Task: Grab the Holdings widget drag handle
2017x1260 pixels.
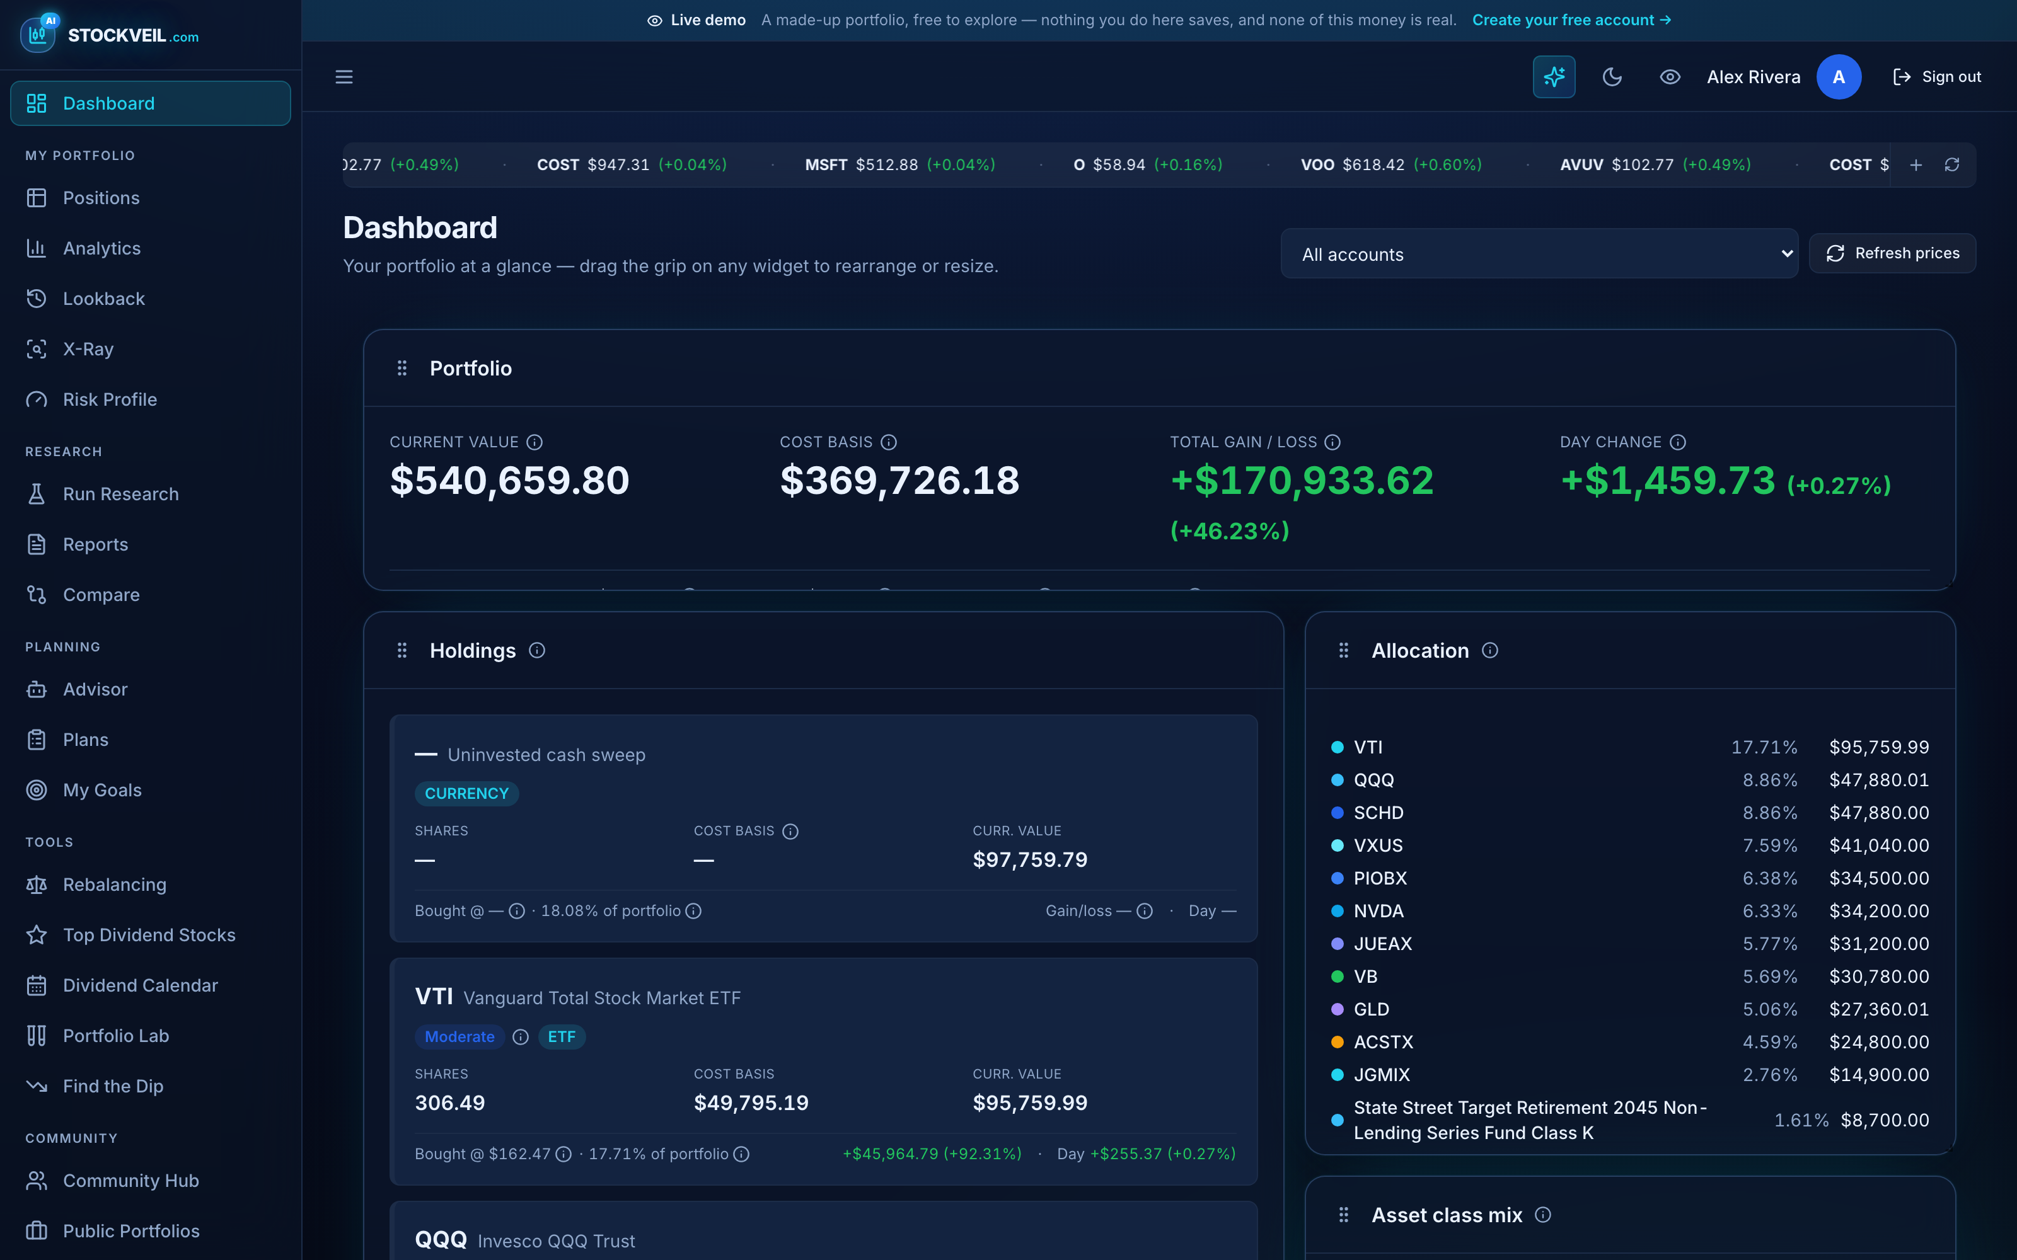Action: pos(402,650)
